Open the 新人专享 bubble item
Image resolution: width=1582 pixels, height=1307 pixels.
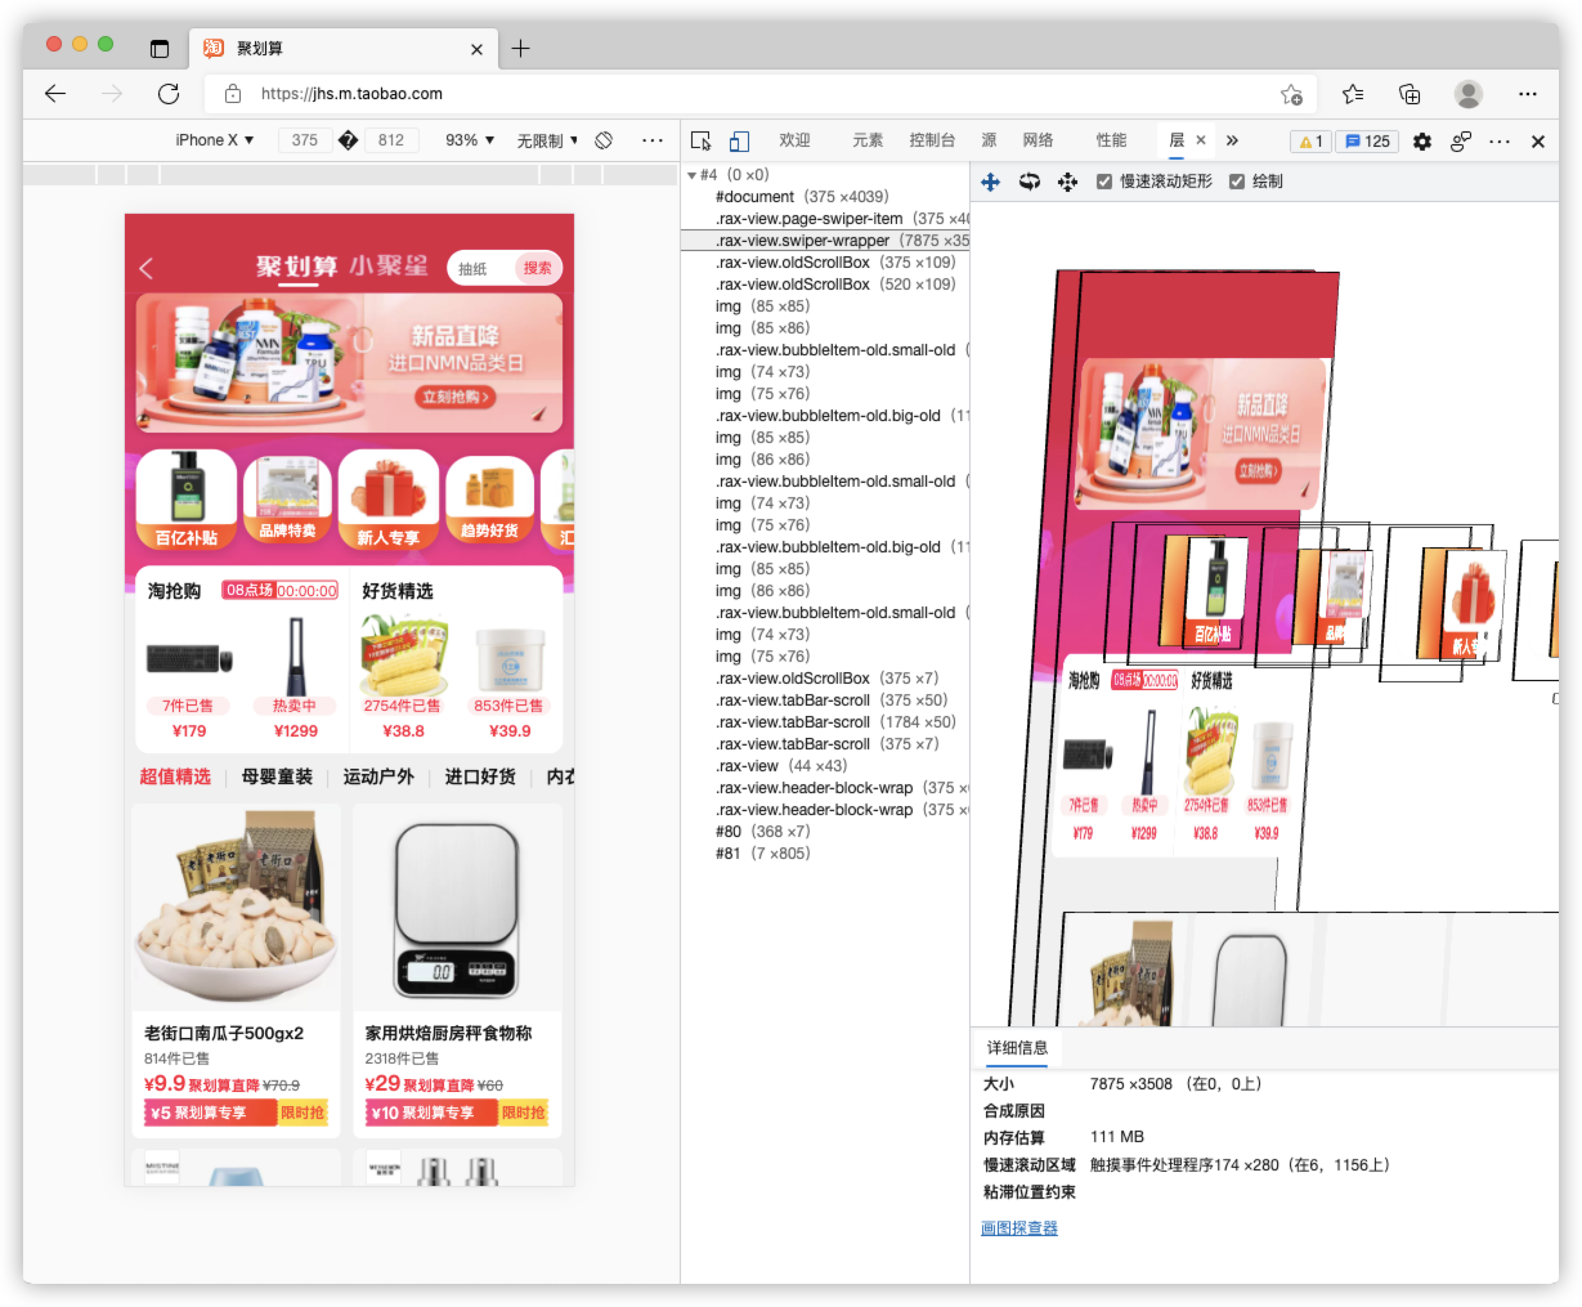pos(388,500)
